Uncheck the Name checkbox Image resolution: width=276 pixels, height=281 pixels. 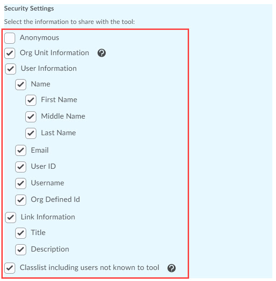coord(21,85)
